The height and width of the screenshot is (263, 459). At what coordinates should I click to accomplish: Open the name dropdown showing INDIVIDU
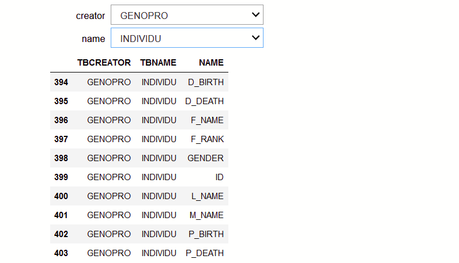187,38
